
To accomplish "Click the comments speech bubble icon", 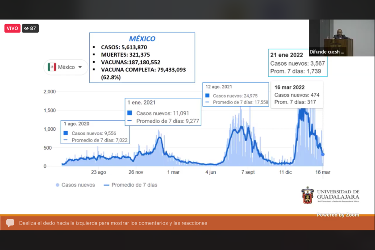I will 10,223.
